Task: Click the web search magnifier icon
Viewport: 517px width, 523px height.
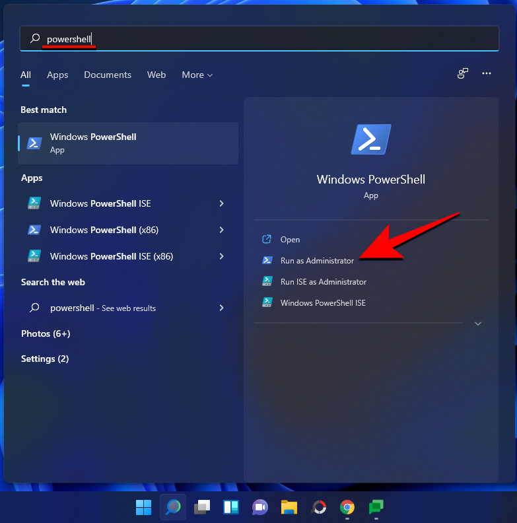Action: 34,307
